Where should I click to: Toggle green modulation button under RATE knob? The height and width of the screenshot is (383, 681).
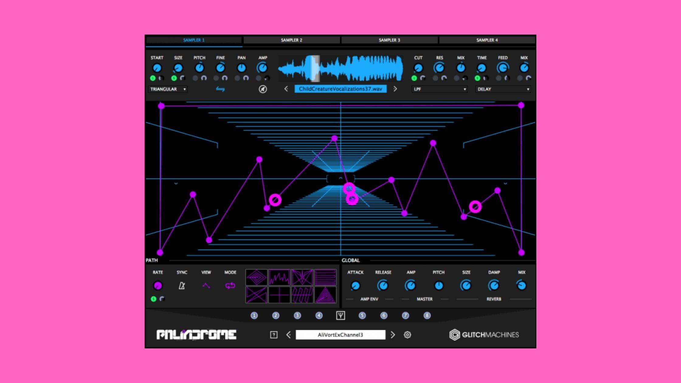154,299
